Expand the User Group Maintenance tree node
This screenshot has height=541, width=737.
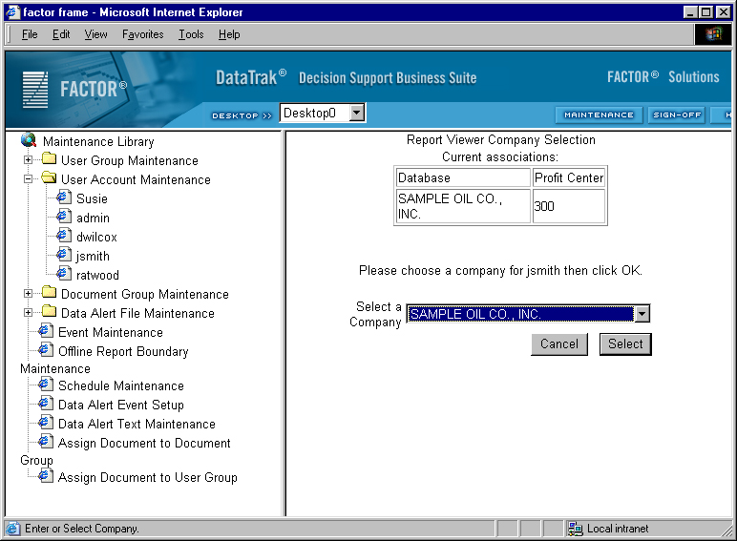[x=29, y=160]
